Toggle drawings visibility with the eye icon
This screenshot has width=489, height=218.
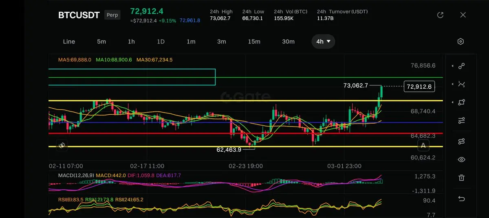click(461, 159)
